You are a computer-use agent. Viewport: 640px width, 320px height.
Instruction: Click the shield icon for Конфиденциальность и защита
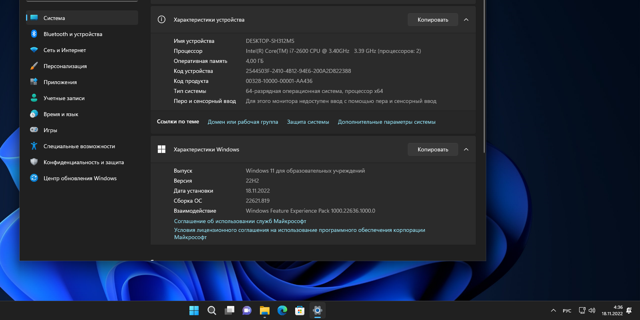pos(34,162)
